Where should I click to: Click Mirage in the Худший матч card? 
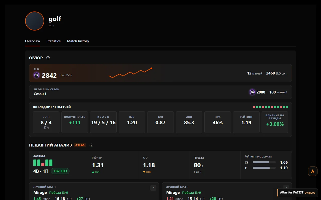pyautogui.click(x=173, y=192)
